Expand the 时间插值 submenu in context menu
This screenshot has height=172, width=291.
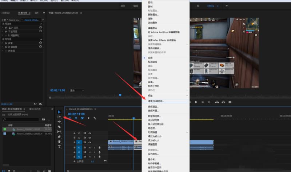point(187,132)
